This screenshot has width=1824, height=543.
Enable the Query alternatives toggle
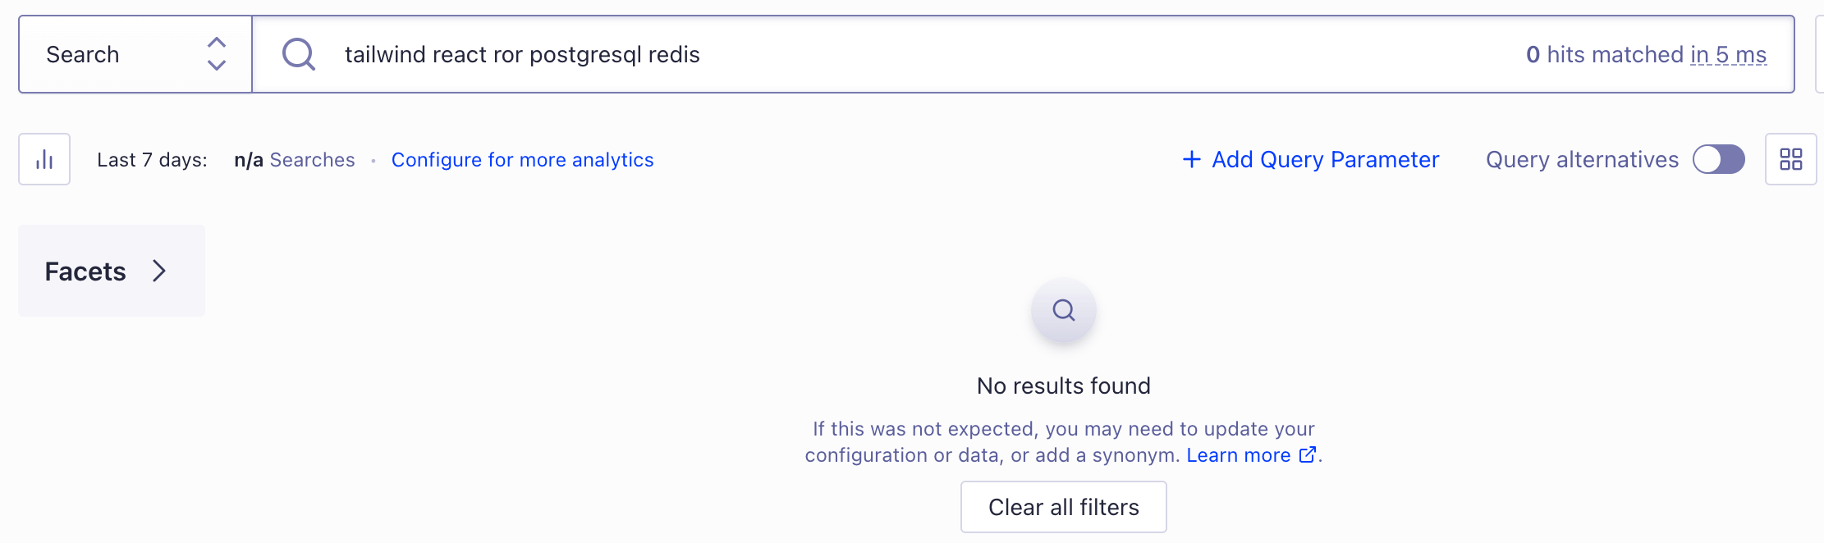click(1720, 159)
